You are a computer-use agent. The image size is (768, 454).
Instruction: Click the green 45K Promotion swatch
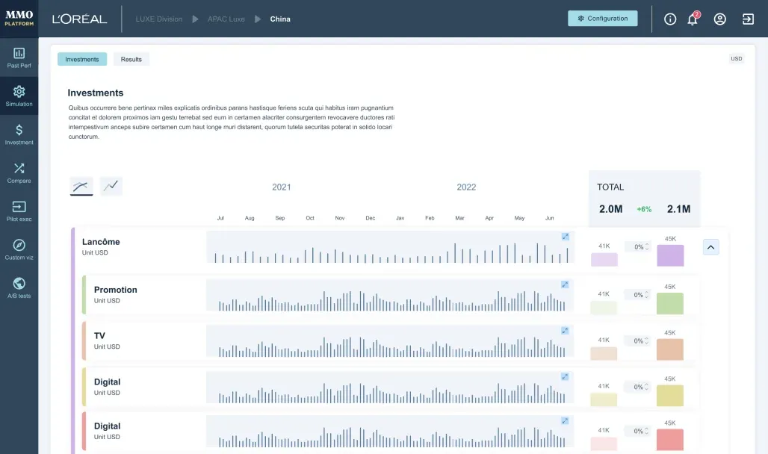[669, 304]
